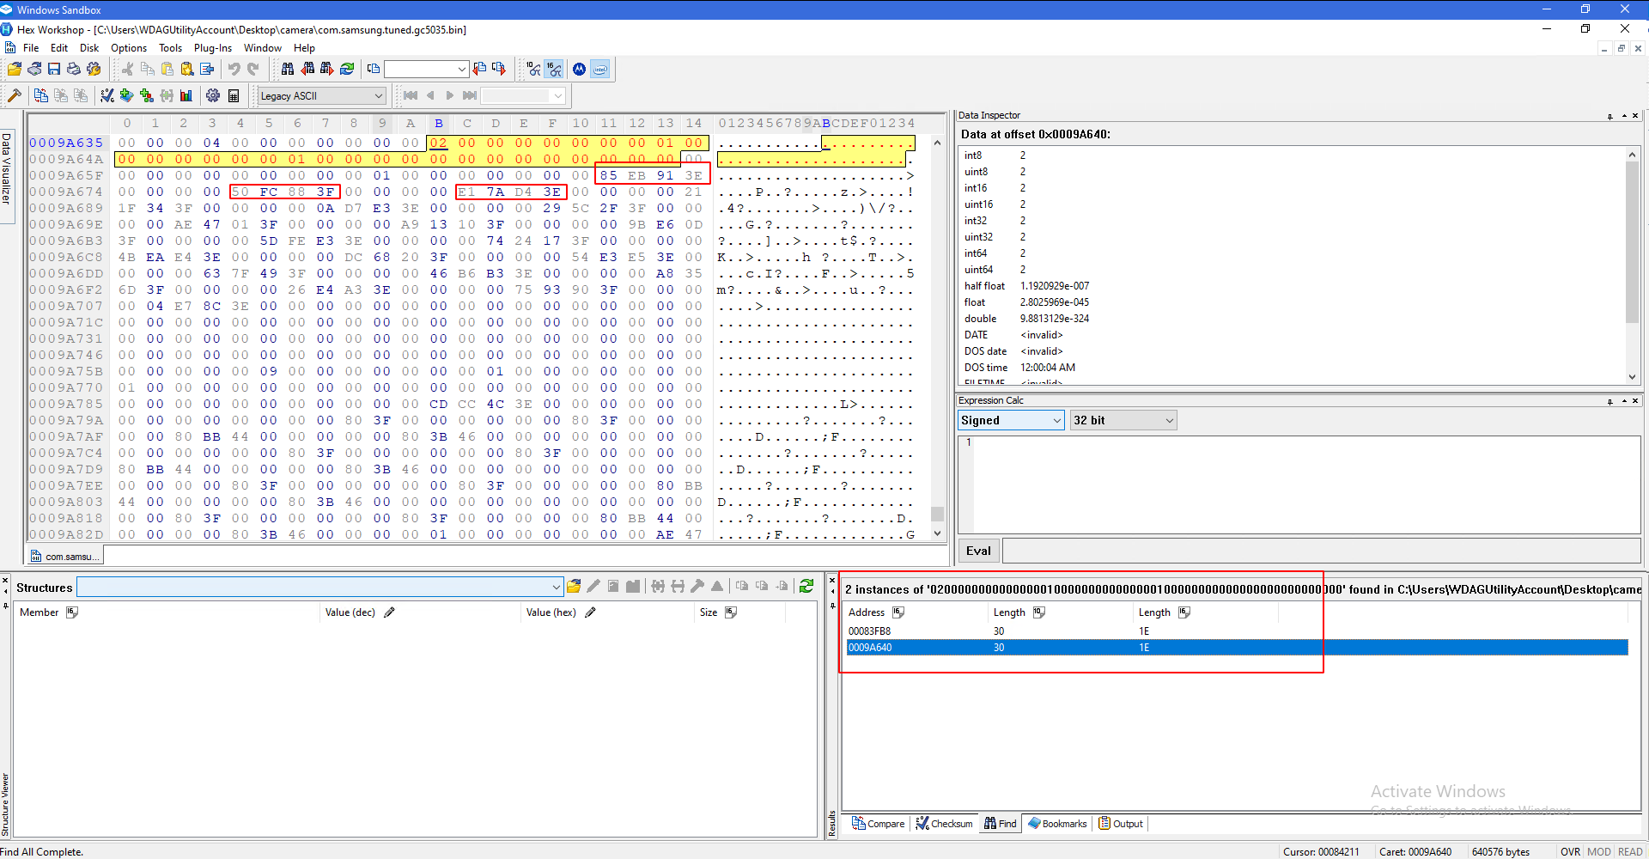1649x859 pixels.
Task: Click the Find Previous binoculars icon
Action: [307, 70]
